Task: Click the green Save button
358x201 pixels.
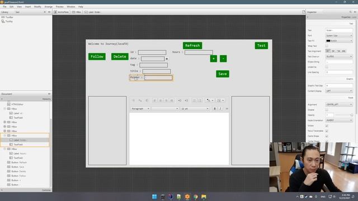Action: point(223,74)
